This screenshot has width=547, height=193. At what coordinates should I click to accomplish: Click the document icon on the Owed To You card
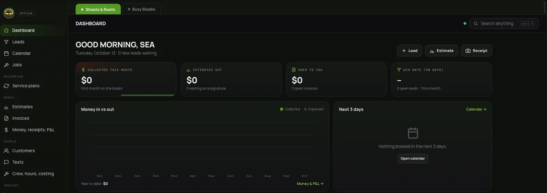click(x=294, y=70)
